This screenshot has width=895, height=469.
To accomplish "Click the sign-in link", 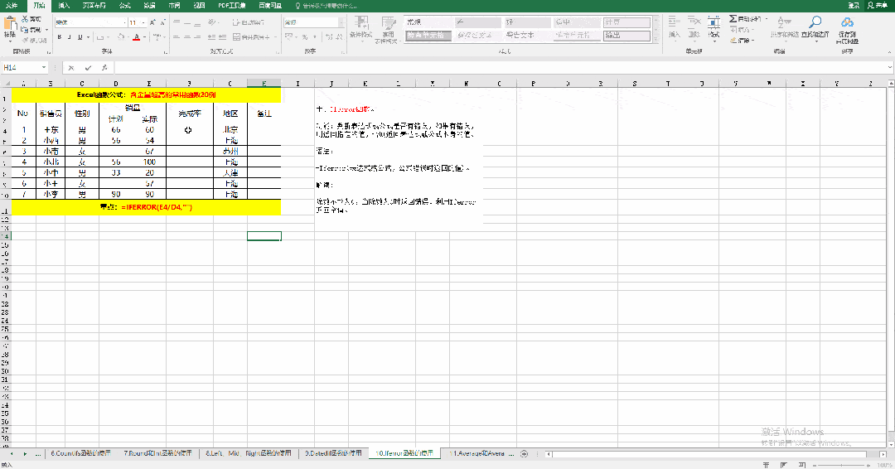I will coord(854,5).
